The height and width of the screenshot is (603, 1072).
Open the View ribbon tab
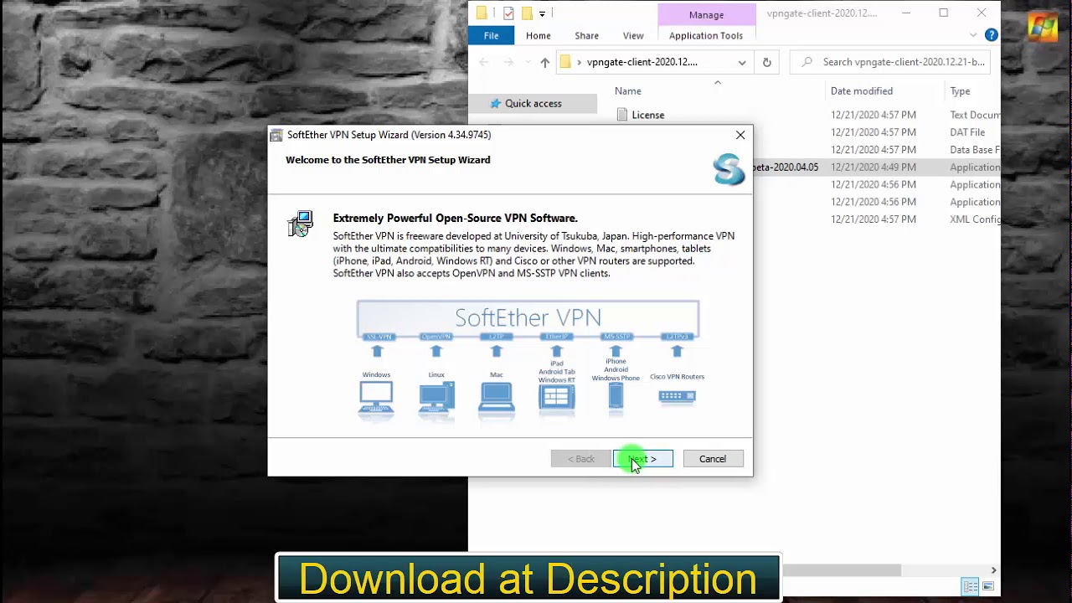click(x=633, y=35)
